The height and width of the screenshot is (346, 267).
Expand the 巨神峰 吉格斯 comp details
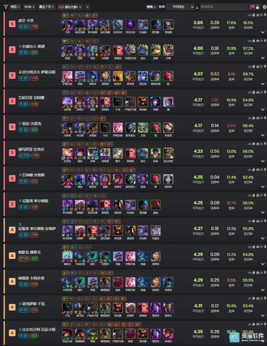[263, 187]
